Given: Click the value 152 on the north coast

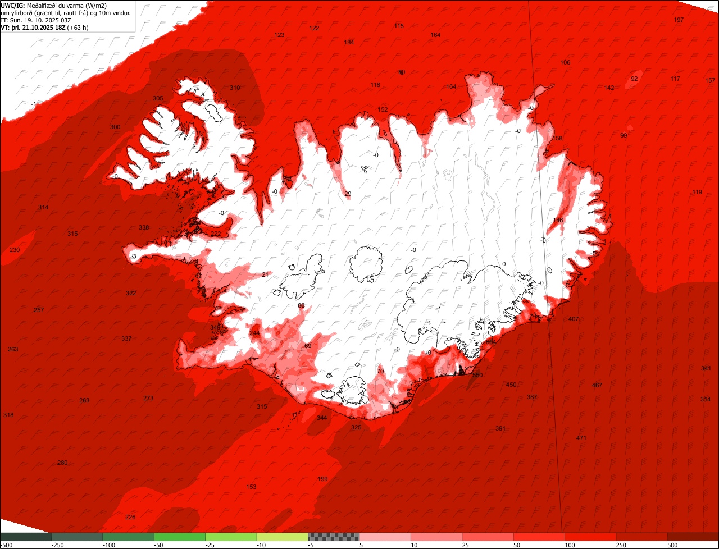Looking at the screenshot, I should pos(383,109).
